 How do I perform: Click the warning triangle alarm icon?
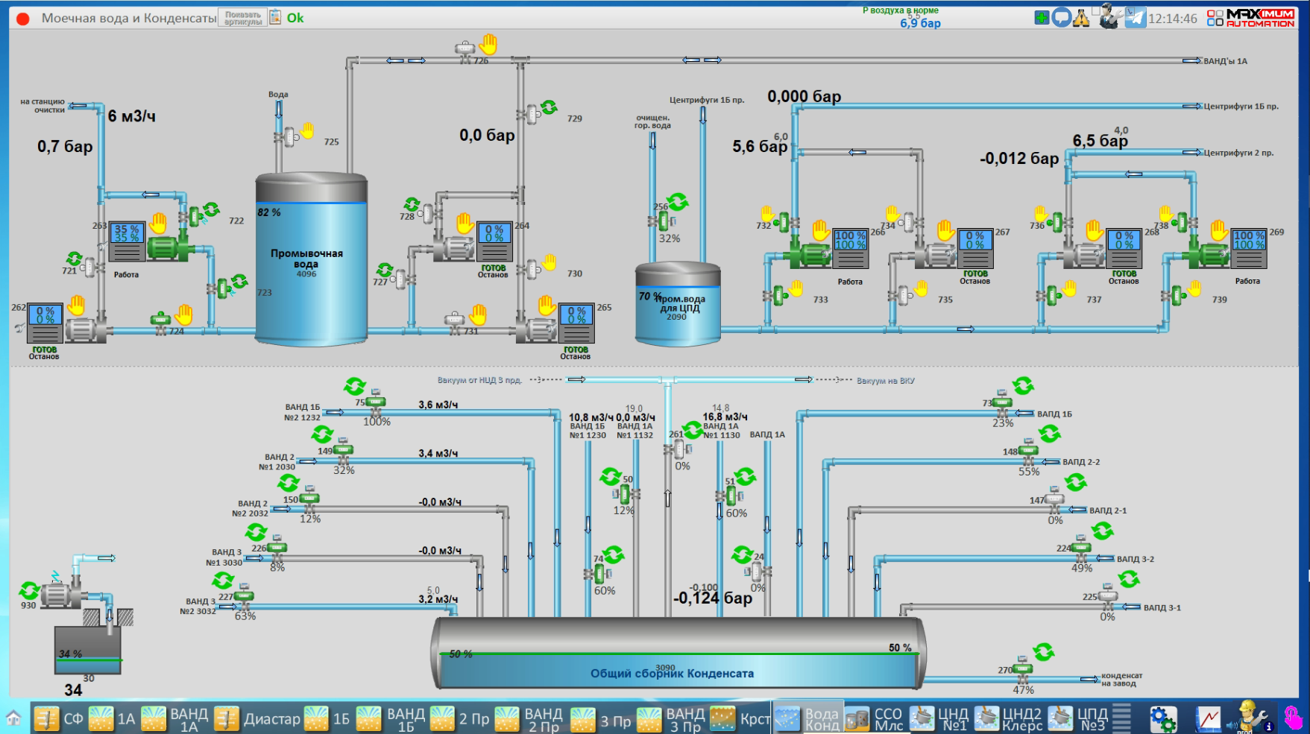pyautogui.click(x=1081, y=18)
